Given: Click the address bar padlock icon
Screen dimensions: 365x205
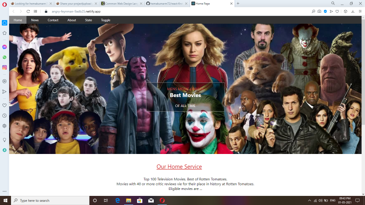Looking at the screenshot, I should (46, 11).
